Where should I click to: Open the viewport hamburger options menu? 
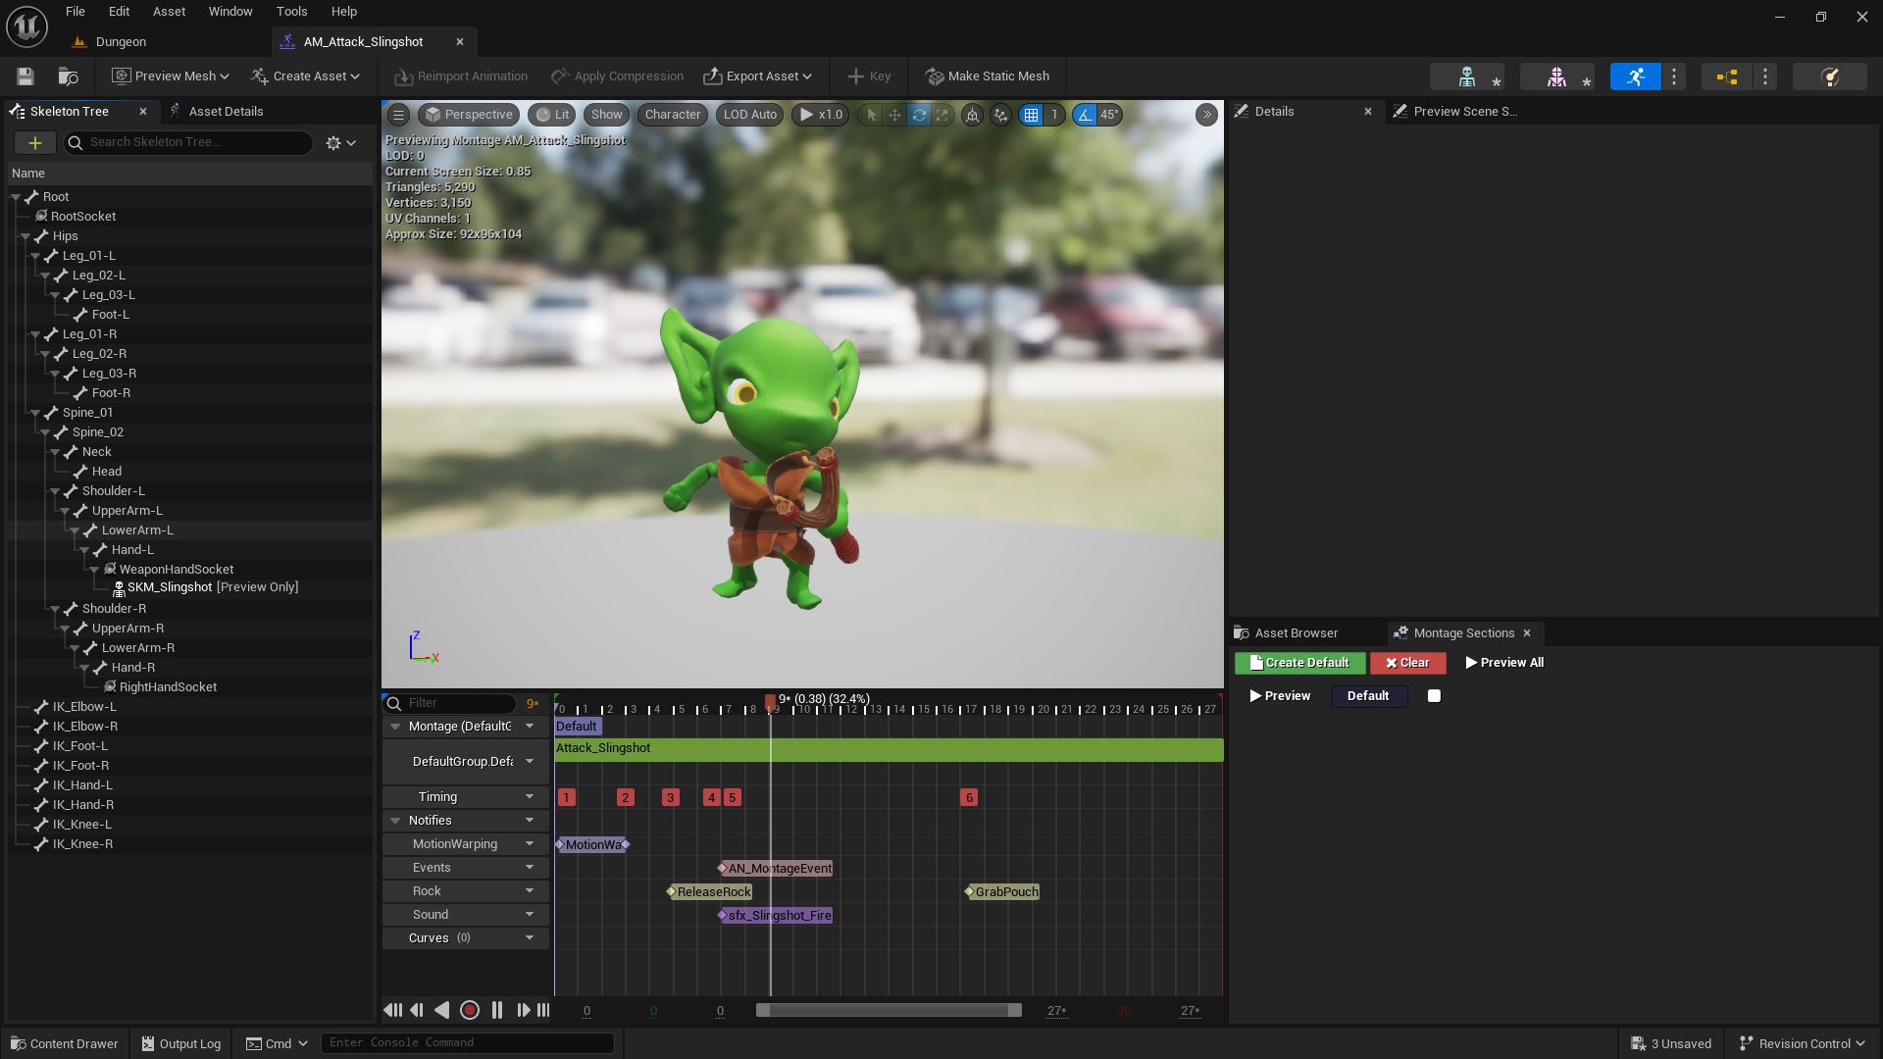point(398,115)
